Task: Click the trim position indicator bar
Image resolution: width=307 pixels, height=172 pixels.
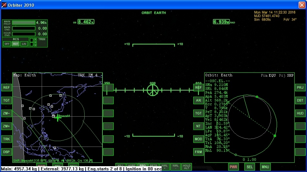Action: (31, 42)
